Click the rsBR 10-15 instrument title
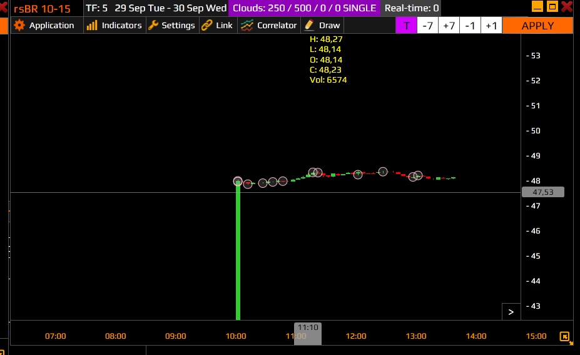The height and width of the screenshot is (355, 580). [42, 9]
